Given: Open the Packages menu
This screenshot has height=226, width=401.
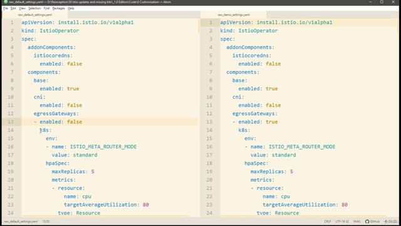Looking at the screenshot, I should coord(58,8).
